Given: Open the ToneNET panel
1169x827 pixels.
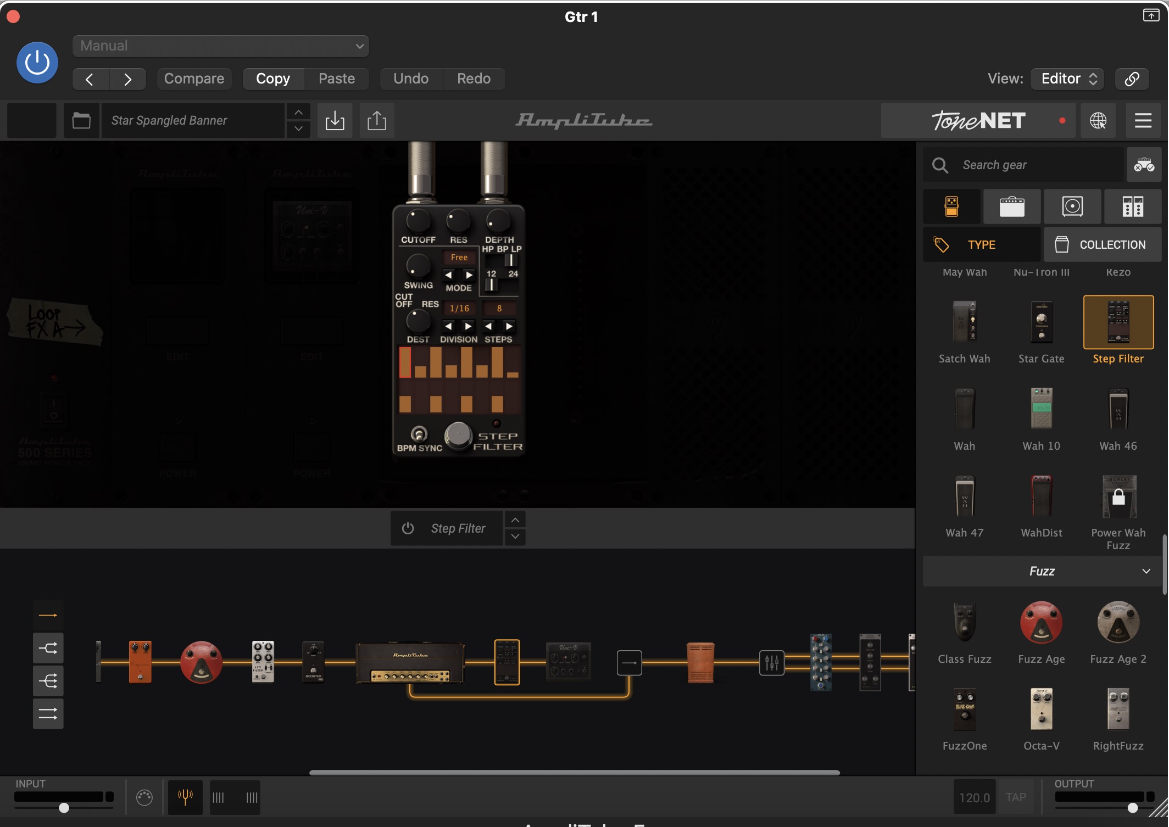Looking at the screenshot, I should 978,120.
